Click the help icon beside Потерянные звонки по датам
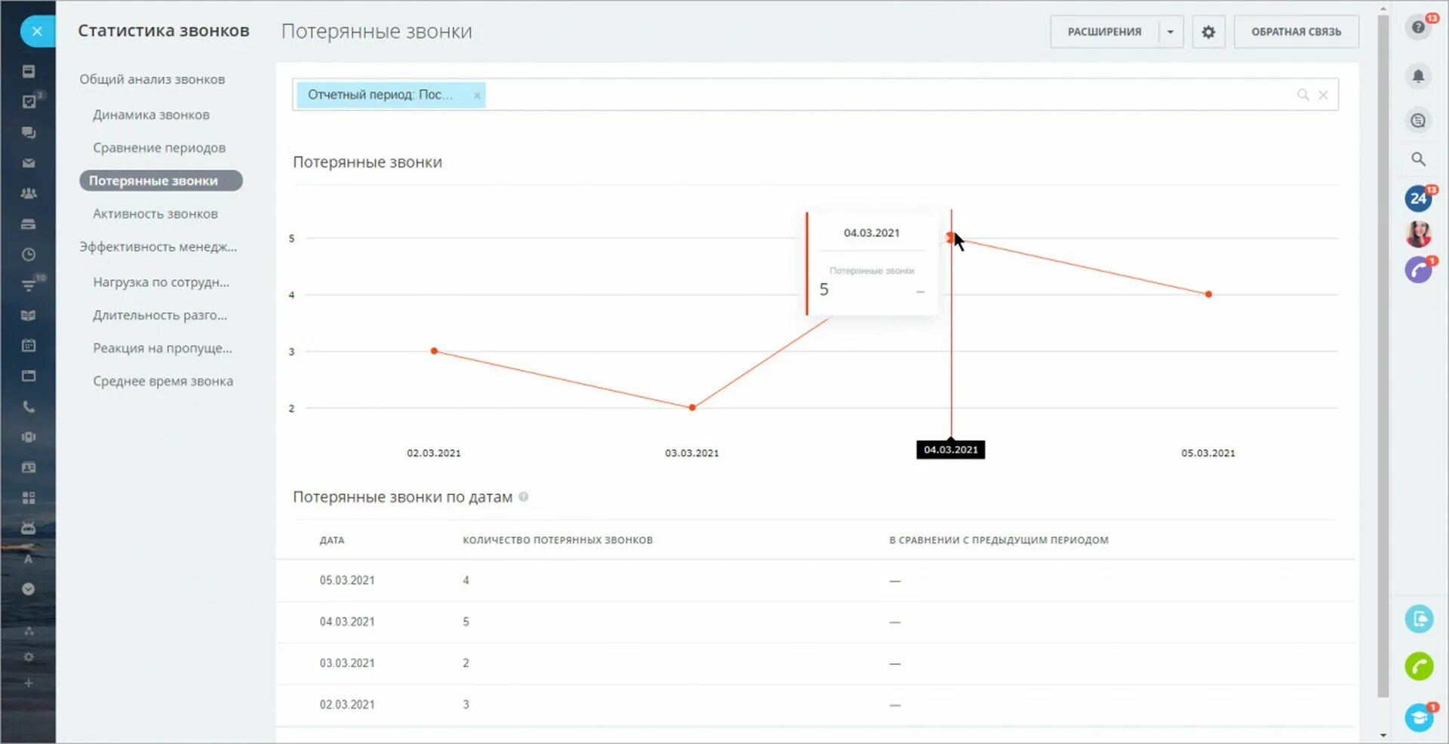The height and width of the screenshot is (744, 1449). pos(524,497)
